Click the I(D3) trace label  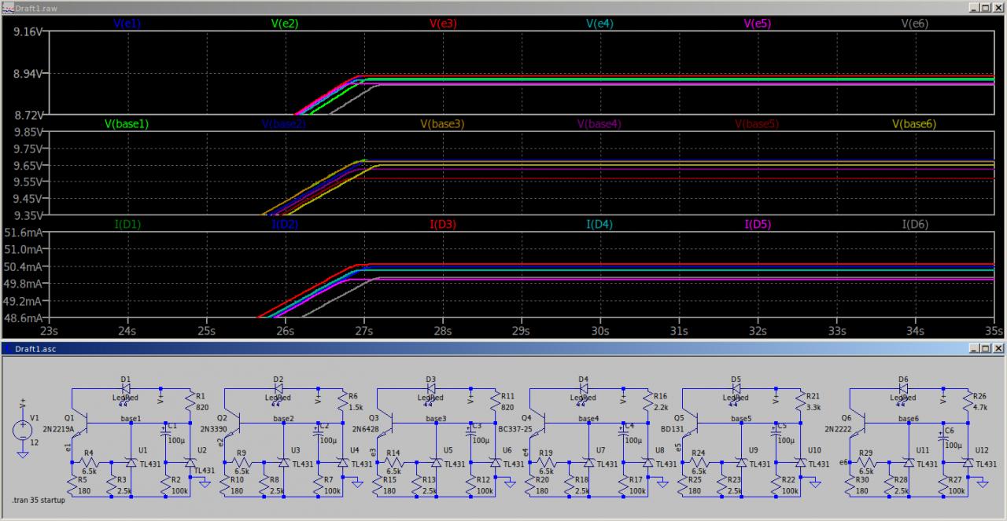click(x=443, y=224)
